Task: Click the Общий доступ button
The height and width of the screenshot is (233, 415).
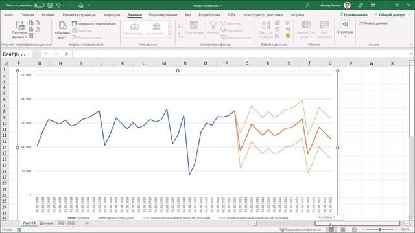Action: 392,14
